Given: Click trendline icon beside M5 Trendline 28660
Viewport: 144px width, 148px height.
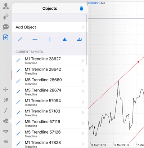Looking at the screenshot, I should coord(18,81).
